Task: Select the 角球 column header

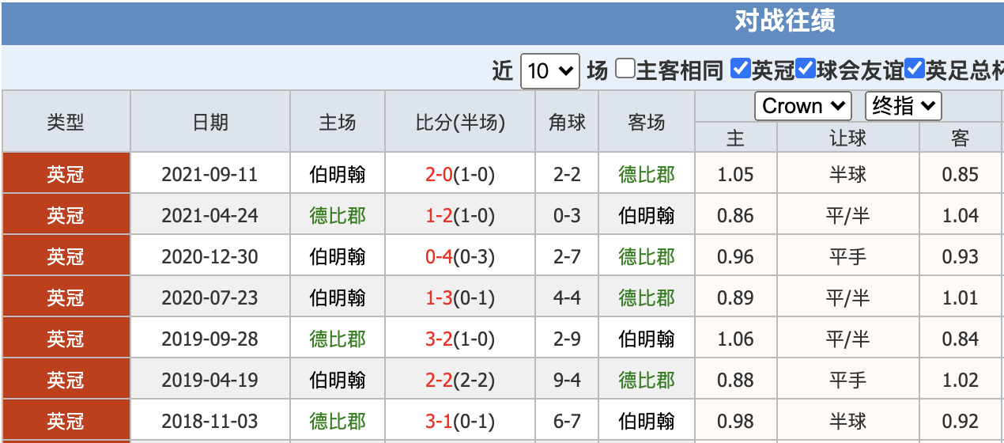Action: tap(568, 123)
